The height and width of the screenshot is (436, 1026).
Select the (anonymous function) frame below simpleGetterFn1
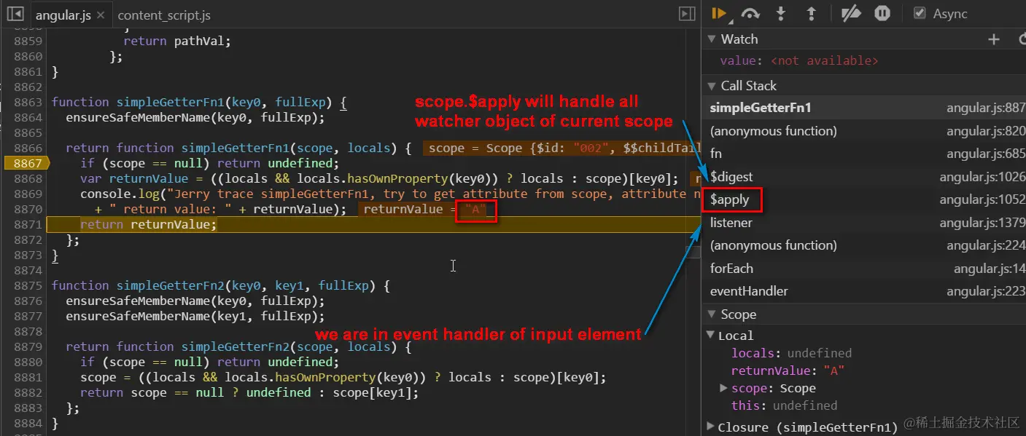863,131
